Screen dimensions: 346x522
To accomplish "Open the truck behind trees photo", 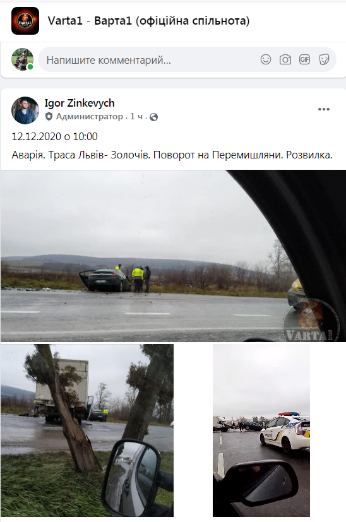I will tap(87, 430).
